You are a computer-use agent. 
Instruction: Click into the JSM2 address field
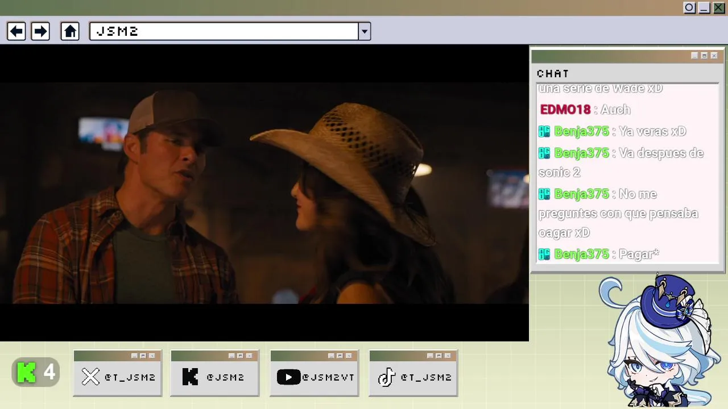coord(224,31)
